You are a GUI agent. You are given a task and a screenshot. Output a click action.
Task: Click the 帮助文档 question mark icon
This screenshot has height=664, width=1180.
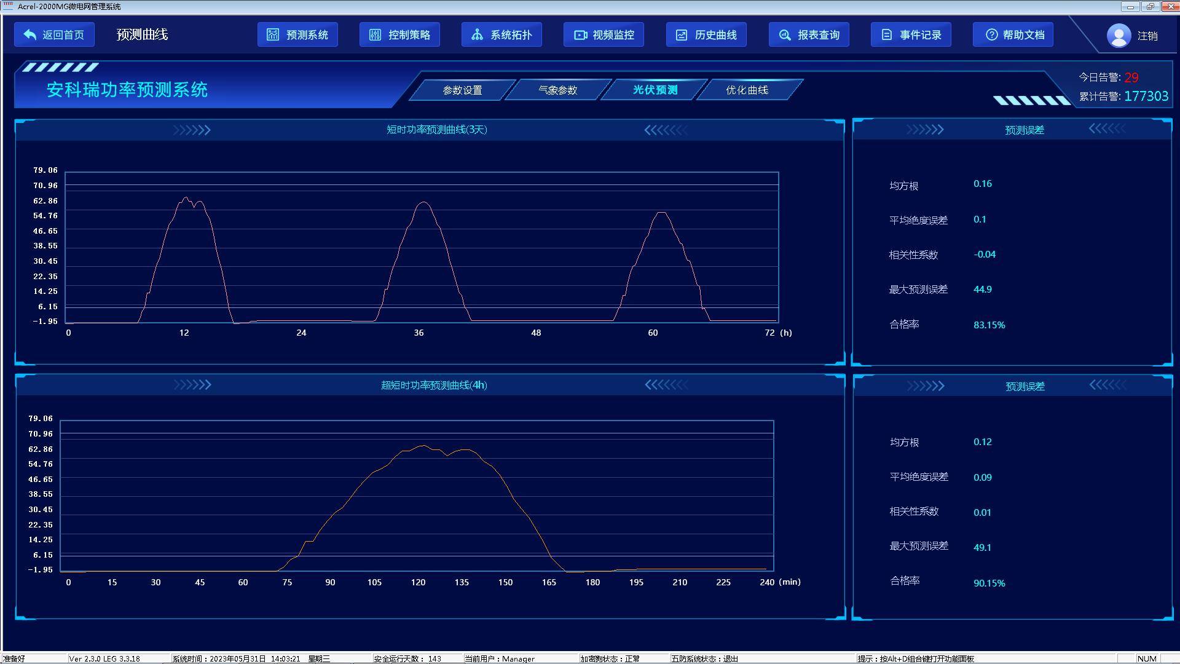point(991,35)
